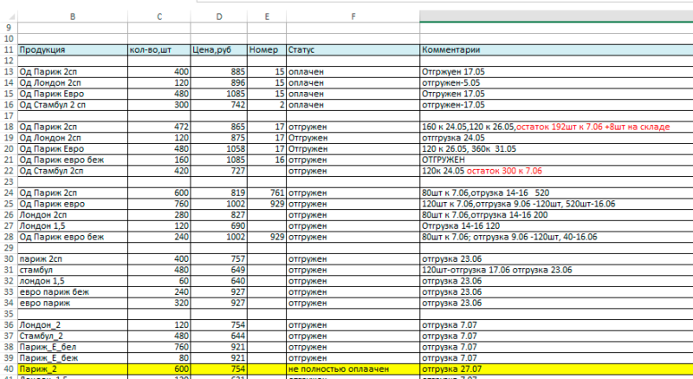Viewport: 693px width, 379px height.
Task: Click number 929 in row 25
Action: [267, 204]
